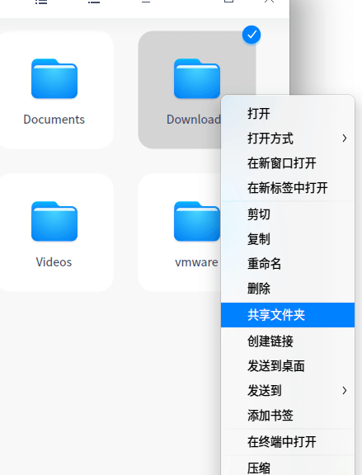Pick 重命名 from the context menu
Screen dimensions: 362x475
288,264
